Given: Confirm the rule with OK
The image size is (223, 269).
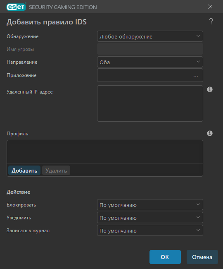Looking at the screenshot, I should (165, 257).
